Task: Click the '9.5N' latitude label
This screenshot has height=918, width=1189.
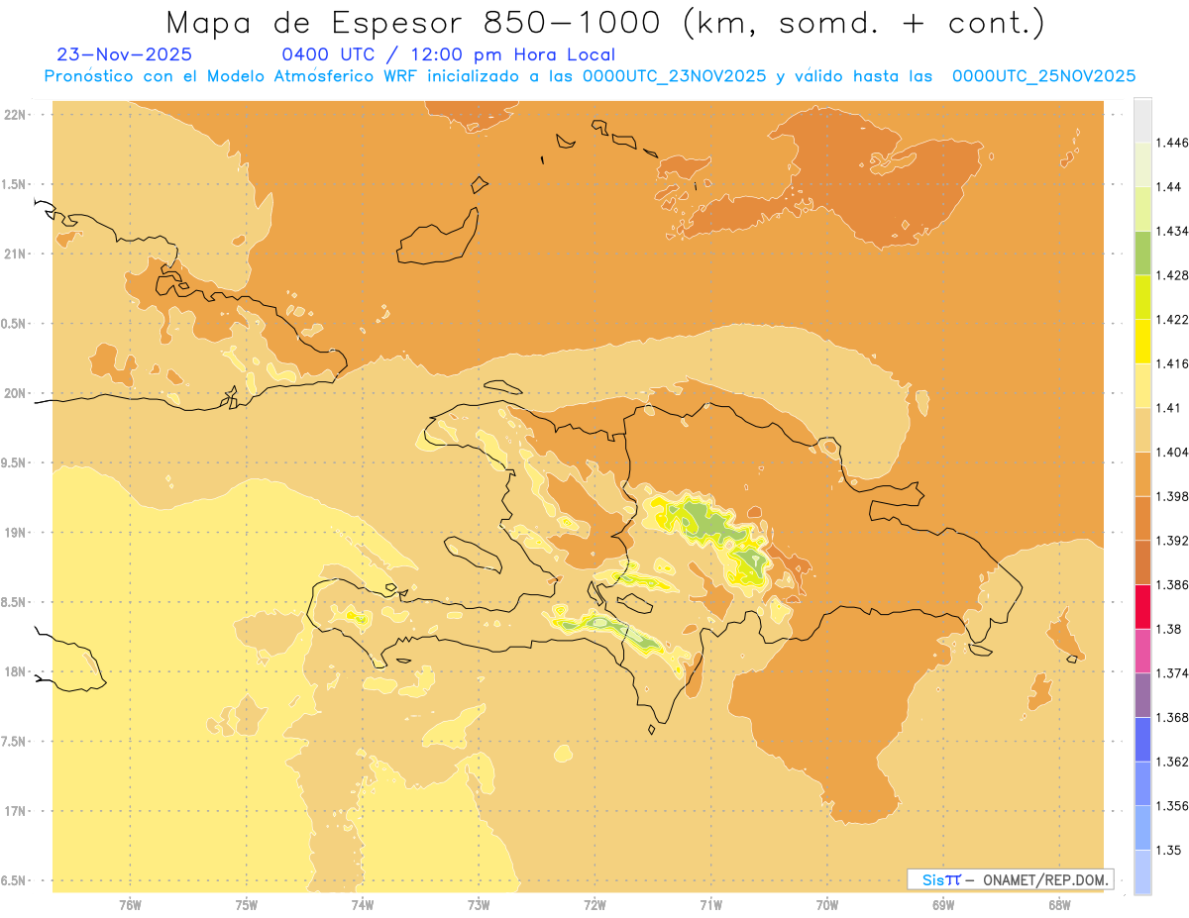Action: point(15,462)
